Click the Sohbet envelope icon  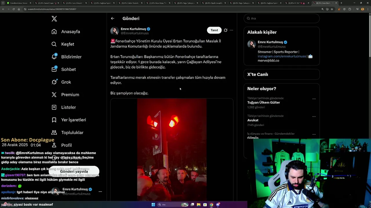click(54, 69)
